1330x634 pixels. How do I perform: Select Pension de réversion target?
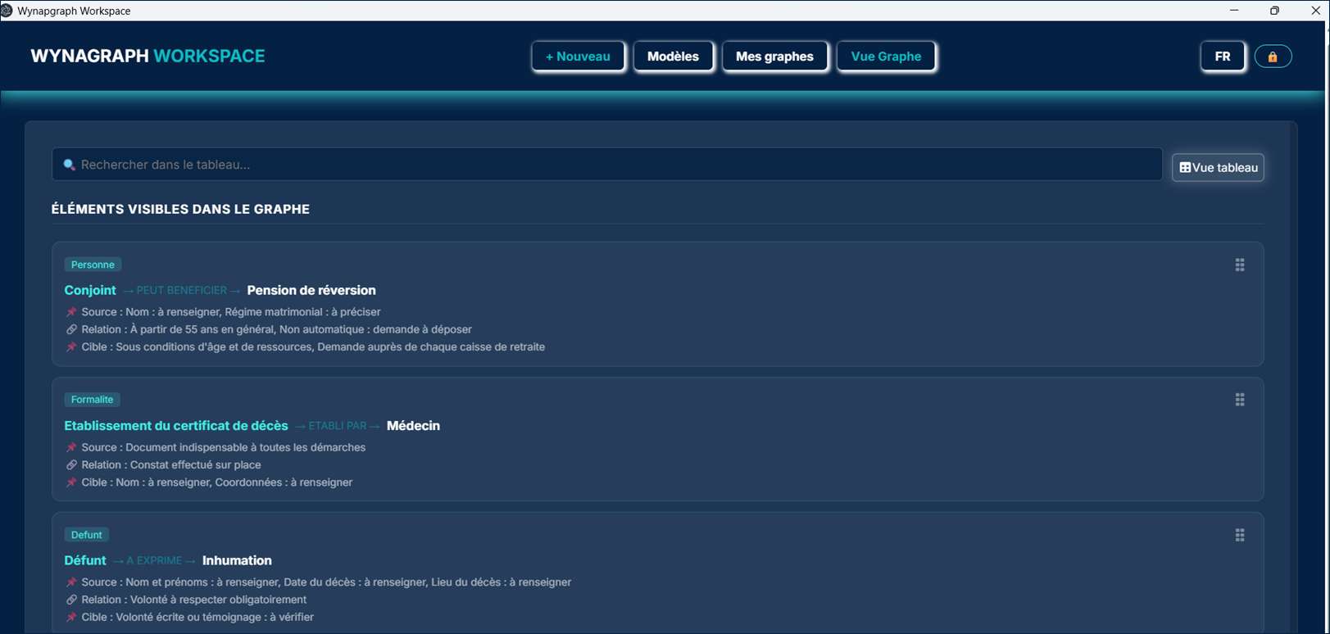coord(311,290)
